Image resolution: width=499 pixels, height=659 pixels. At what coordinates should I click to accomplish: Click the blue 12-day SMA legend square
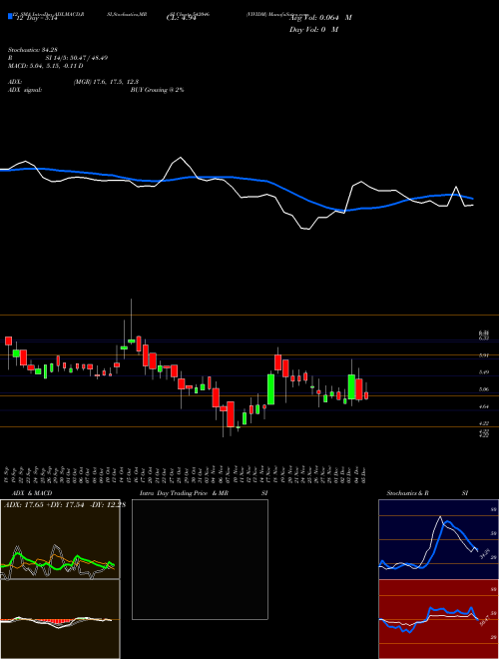point(10,17)
